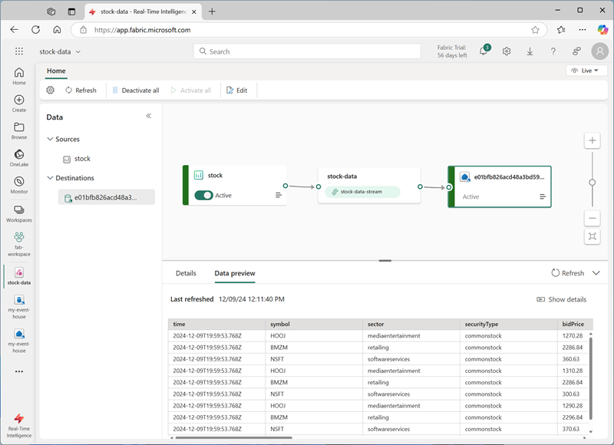The height and width of the screenshot is (445, 614).
Task: Click the feedback icon in header
Action: click(x=576, y=51)
